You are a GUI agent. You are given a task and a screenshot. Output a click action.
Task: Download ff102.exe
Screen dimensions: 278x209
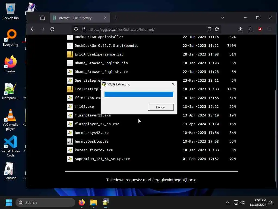tap(84, 107)
